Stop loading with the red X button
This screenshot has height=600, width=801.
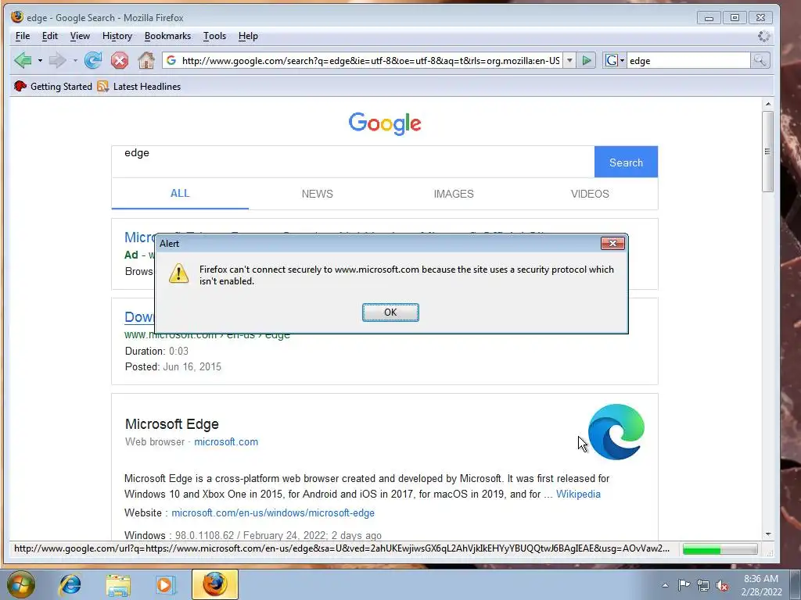(120, 60)
